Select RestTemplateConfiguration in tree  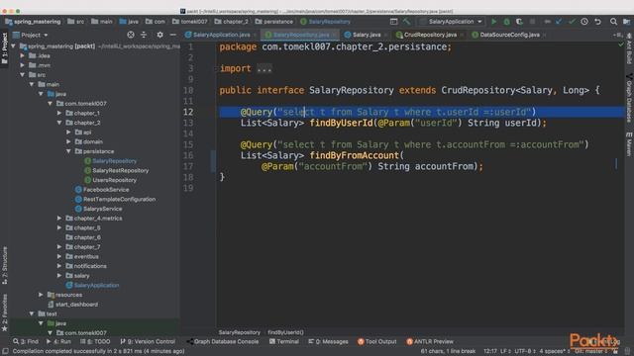[119, 199]
